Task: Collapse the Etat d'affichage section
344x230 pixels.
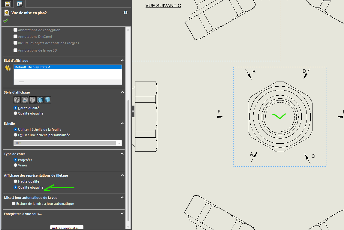Action: [x=122, y=61]
